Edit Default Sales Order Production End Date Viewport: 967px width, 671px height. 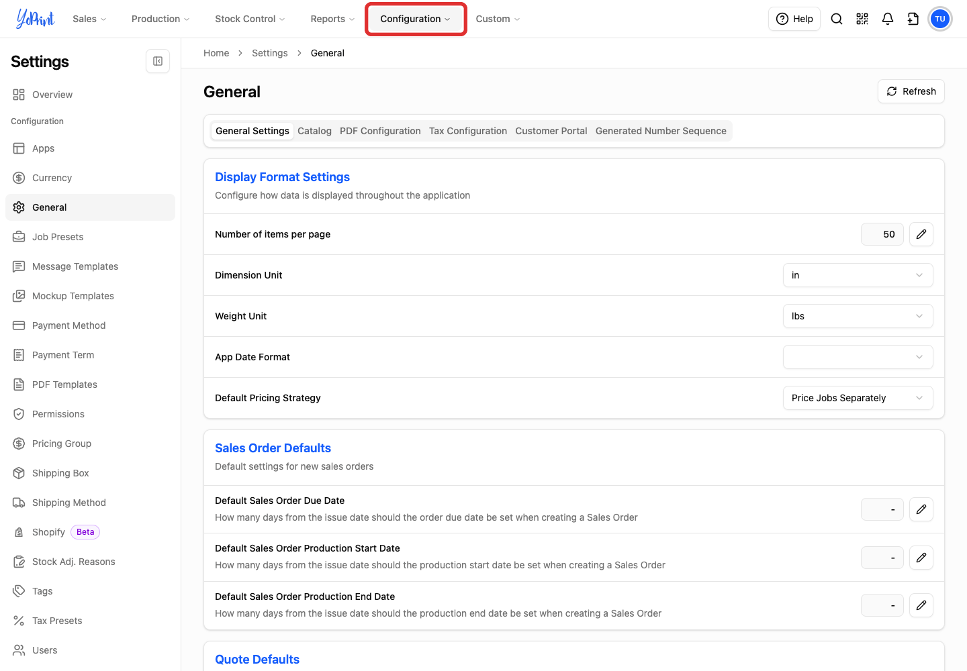[921, 605]
